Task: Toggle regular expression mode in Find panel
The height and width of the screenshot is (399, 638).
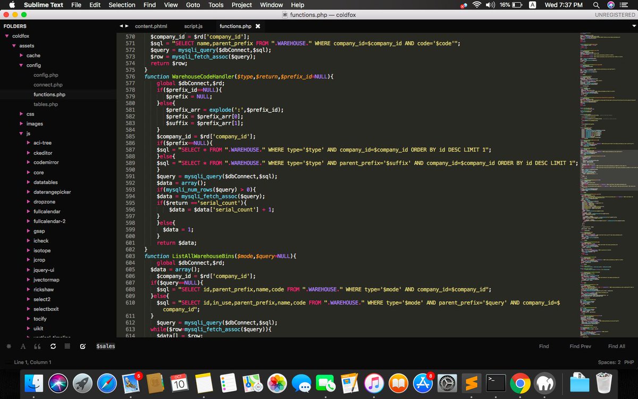Action: coord(8,346)
